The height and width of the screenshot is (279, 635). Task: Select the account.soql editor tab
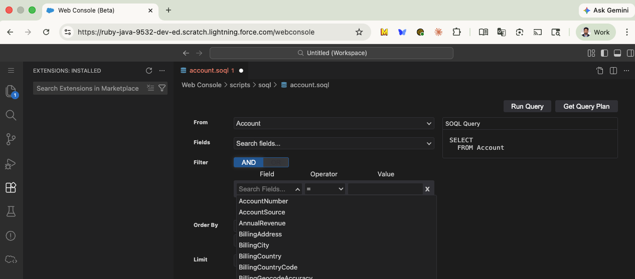pyautogui.click(x=211, y=71)
